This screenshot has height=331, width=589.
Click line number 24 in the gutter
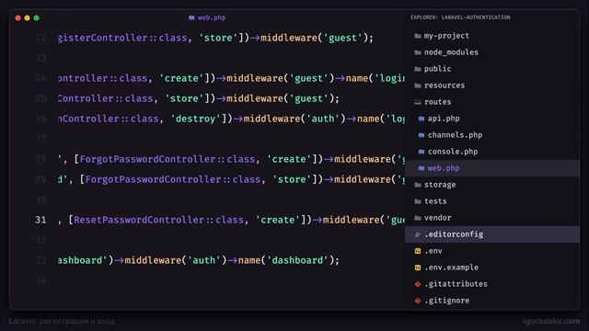point(40,78)
